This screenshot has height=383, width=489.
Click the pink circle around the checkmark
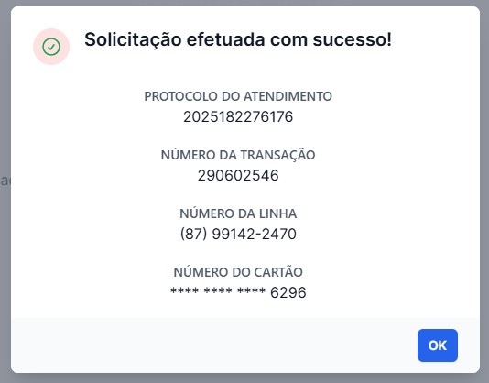tap(51, 47)
